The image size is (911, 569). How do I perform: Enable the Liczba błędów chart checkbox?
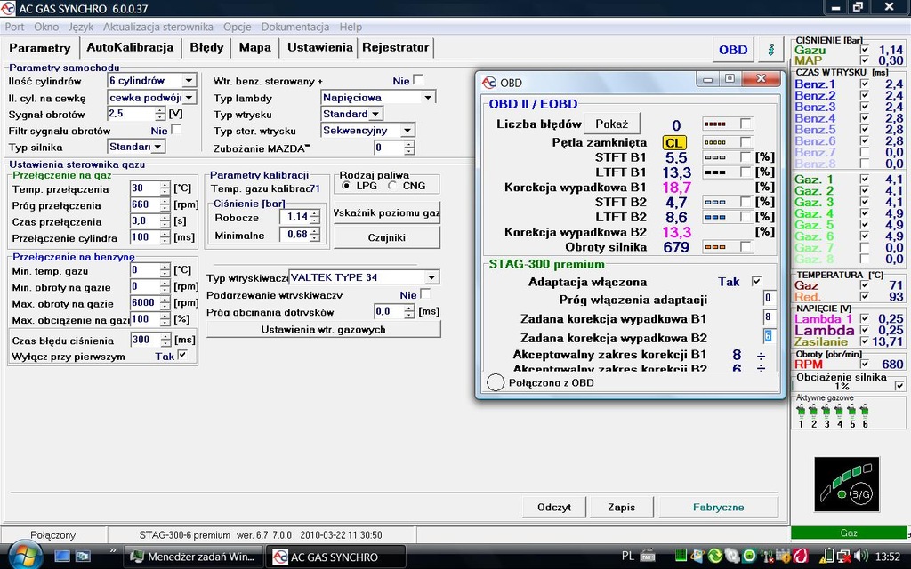(x=746, y=124)
